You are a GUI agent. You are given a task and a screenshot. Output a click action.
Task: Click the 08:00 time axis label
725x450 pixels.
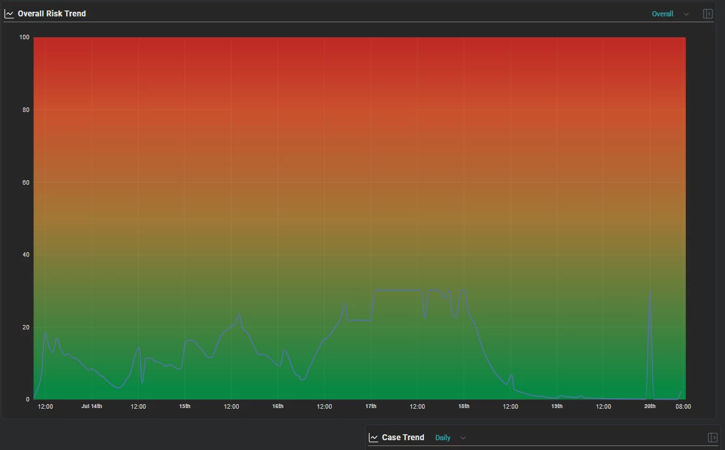(683, 407)
